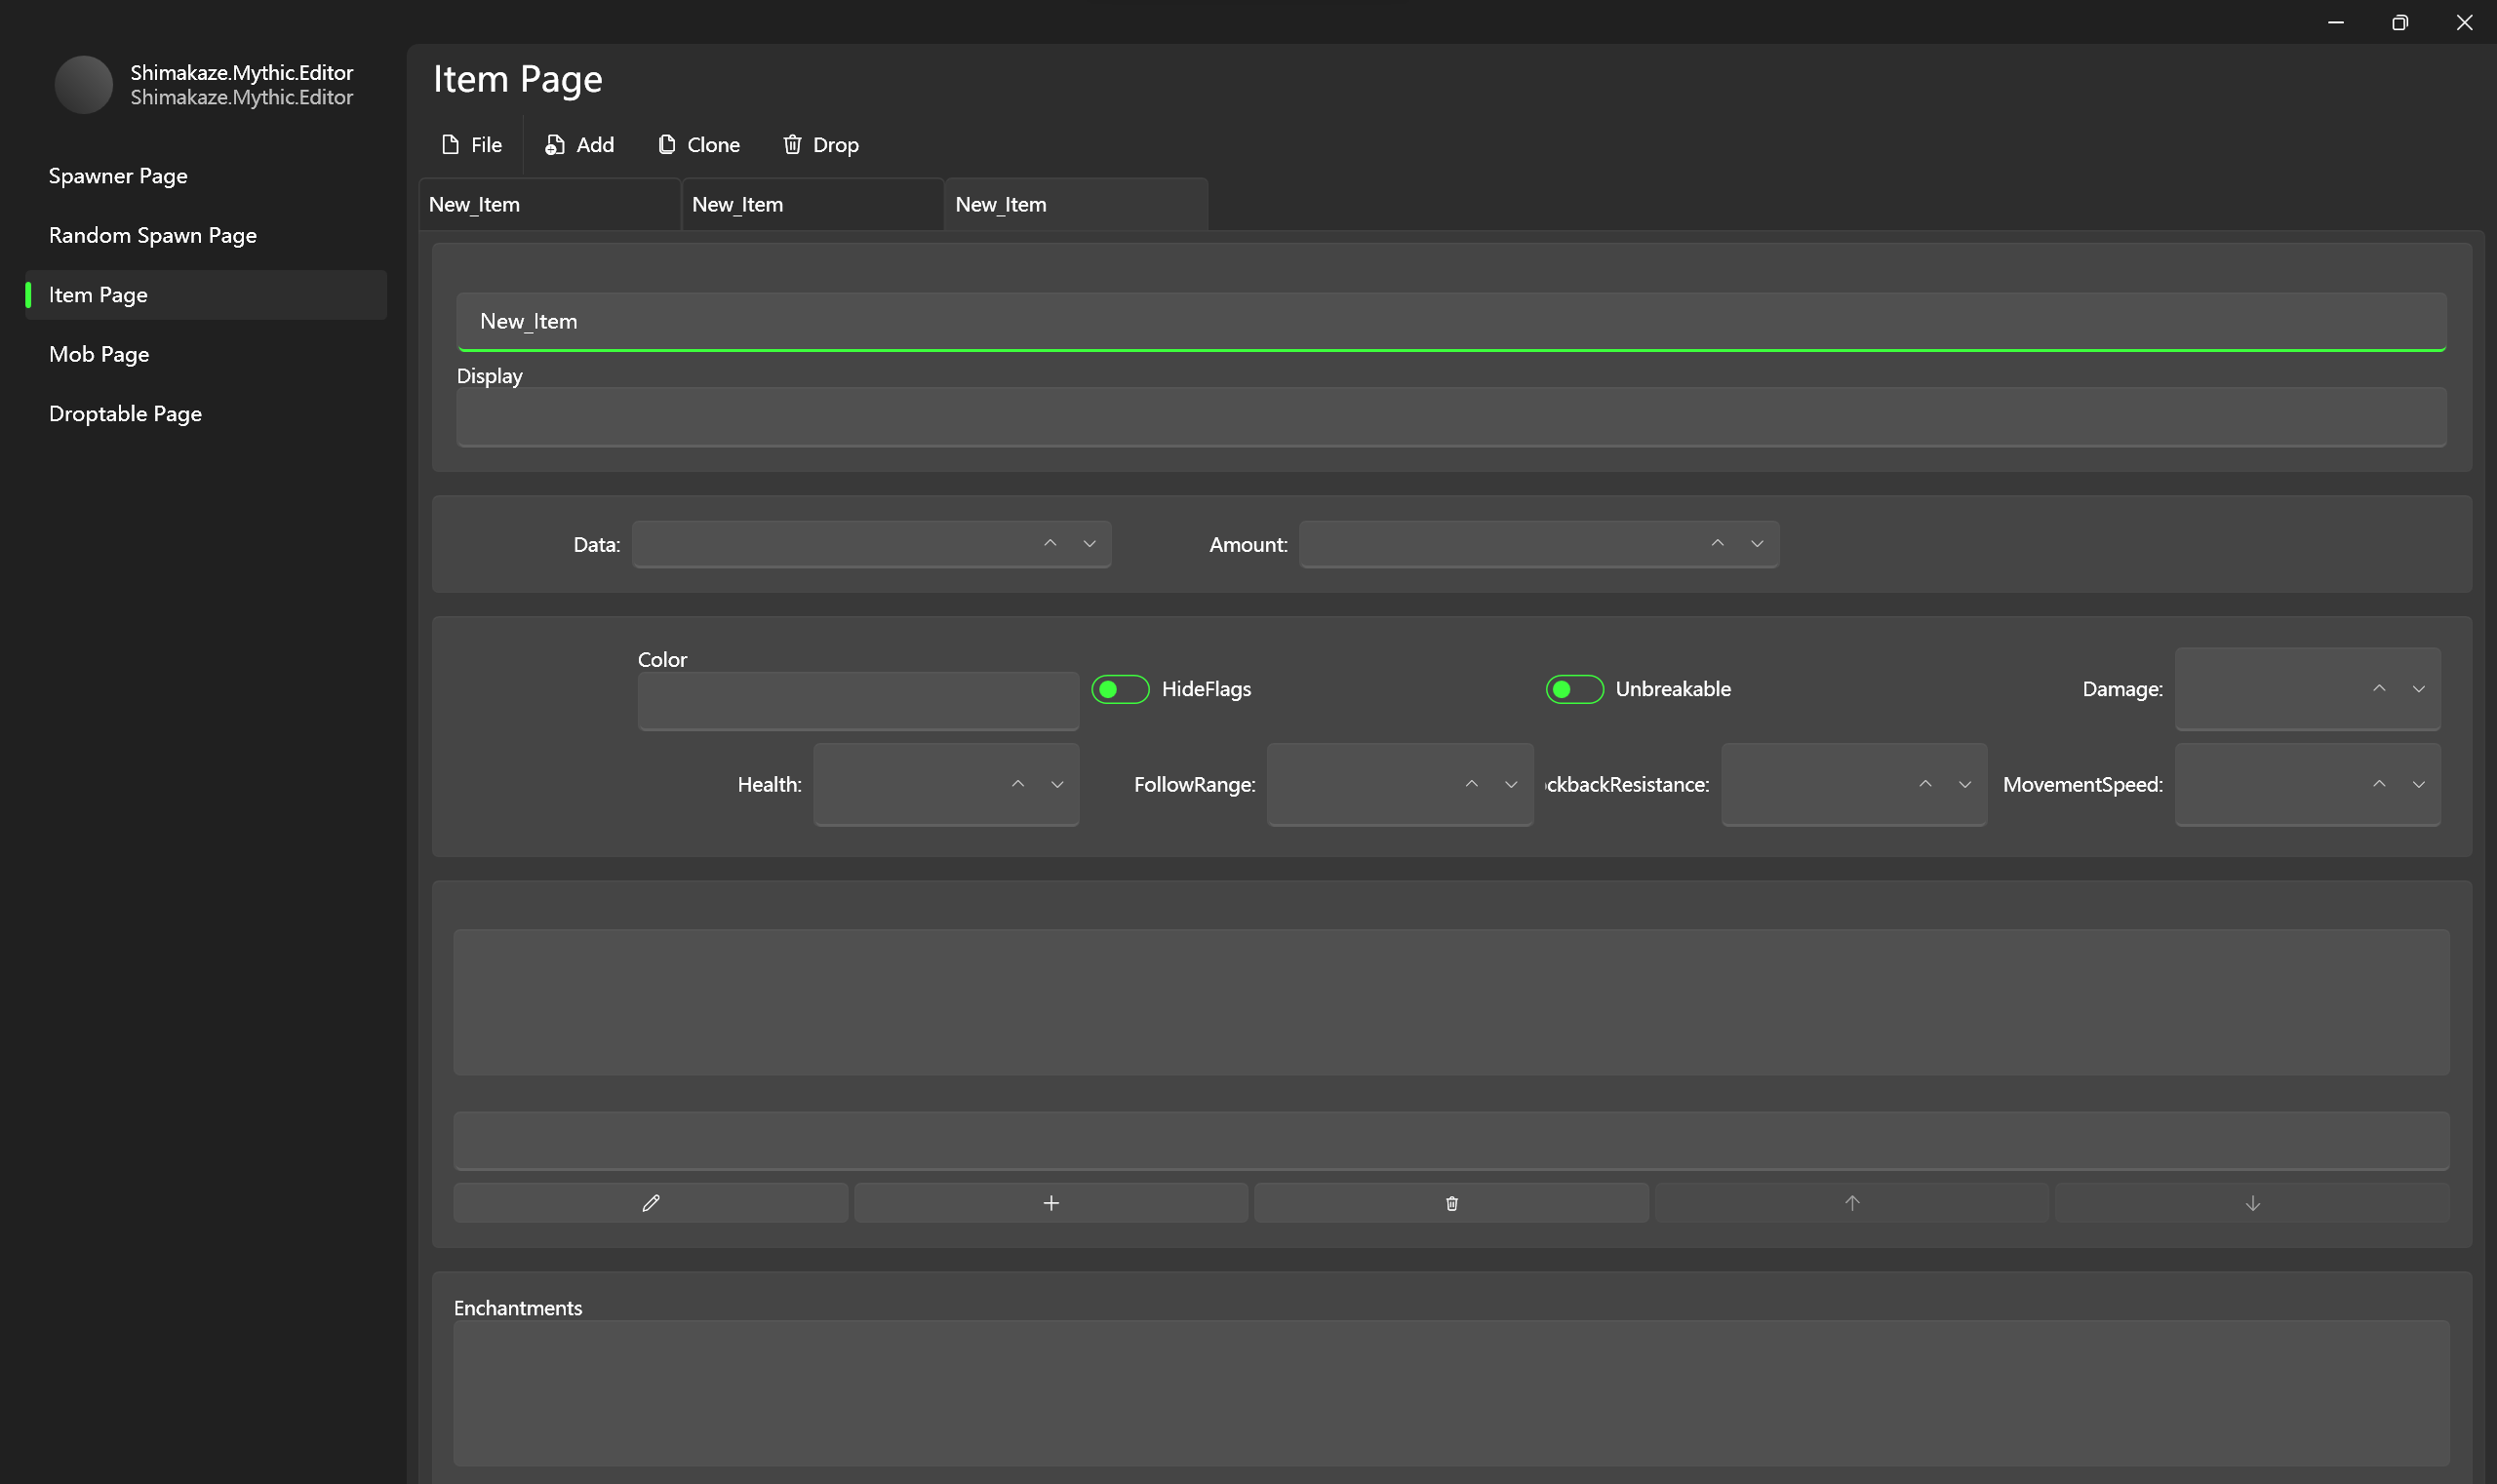The height and width of the screenshot is (1484, 2497).
Task: Click the up arrow icon to move entry up
Action: tap(1850, 1202)
